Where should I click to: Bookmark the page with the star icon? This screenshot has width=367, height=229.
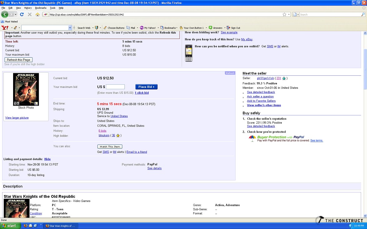[284, 14]
